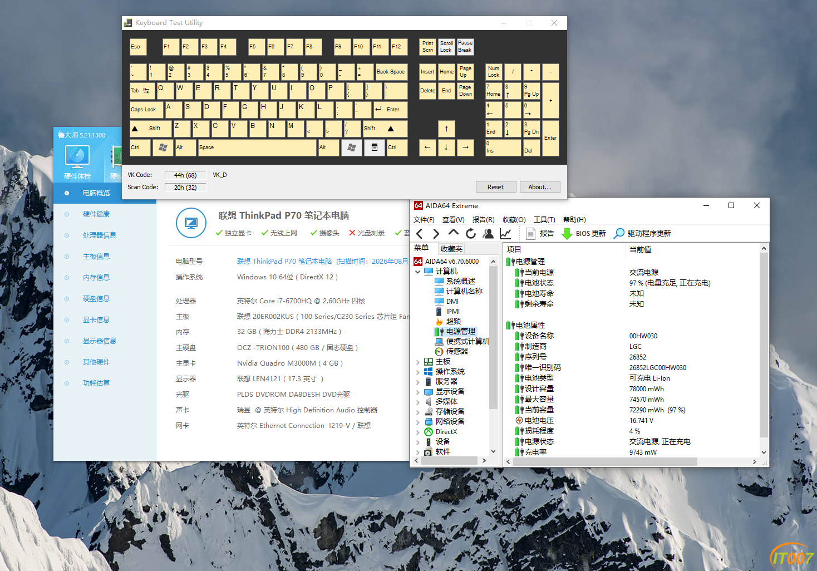The width and height of the screenshot is (817, 571).
Task: Click the Num Lock key on the test keyboard
Action: (x=494, y=72)
